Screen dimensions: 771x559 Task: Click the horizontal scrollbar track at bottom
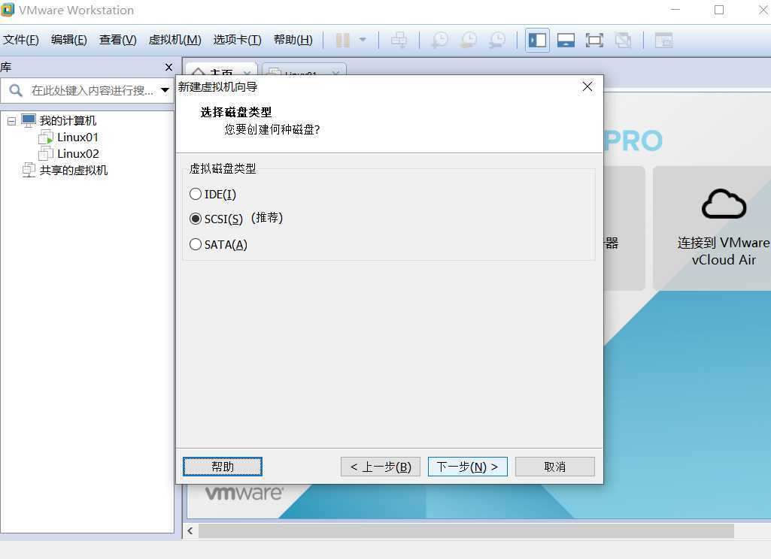(466, 531)
